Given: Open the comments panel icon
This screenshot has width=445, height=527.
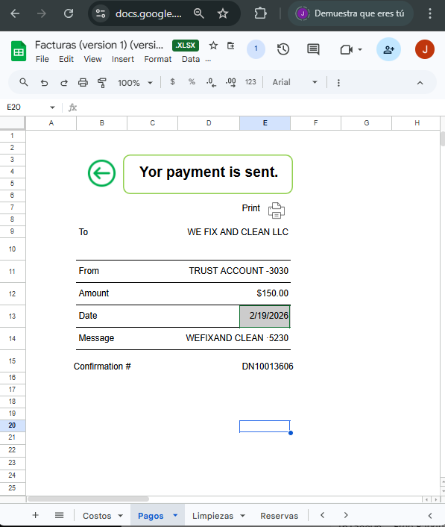Looking at the screenshot, I should tap(313, 49).
